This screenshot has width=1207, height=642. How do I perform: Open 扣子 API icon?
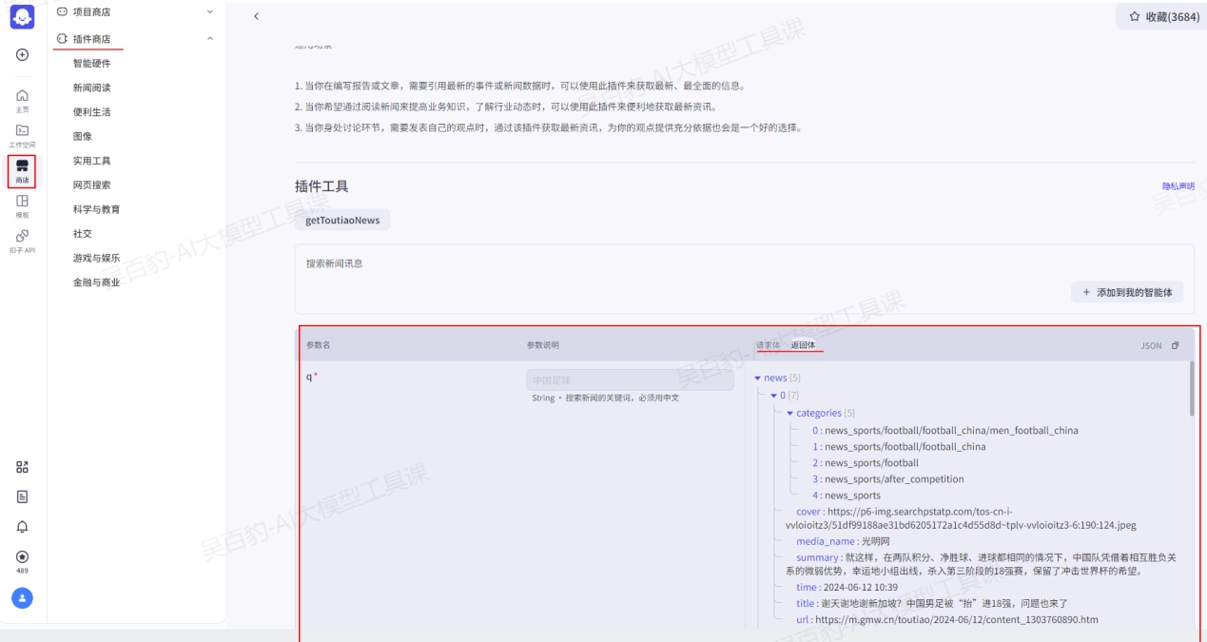tap(22, 240)
